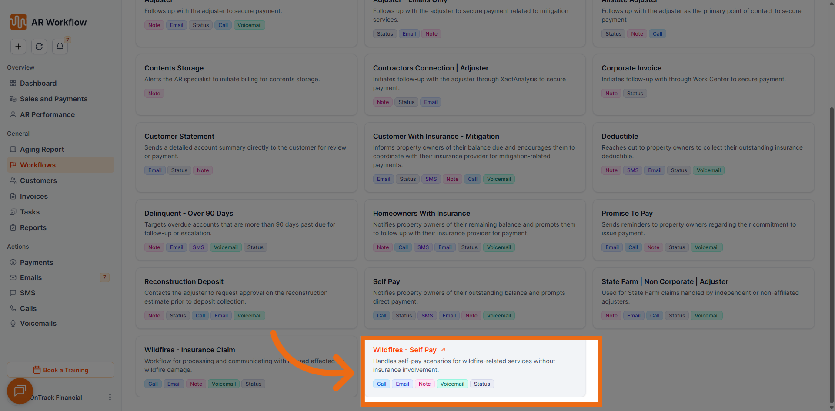The width and height of the screenshot is (835, 411).
Task: Open the Dashboard page
Action: pos(38,83)
